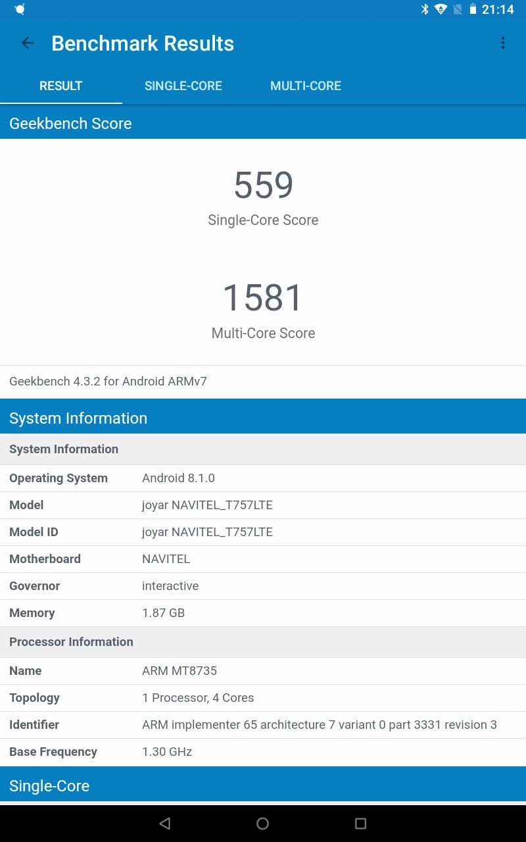Switch to the RESULT tab
Screen dimensions: 526x842
(61, 86)
